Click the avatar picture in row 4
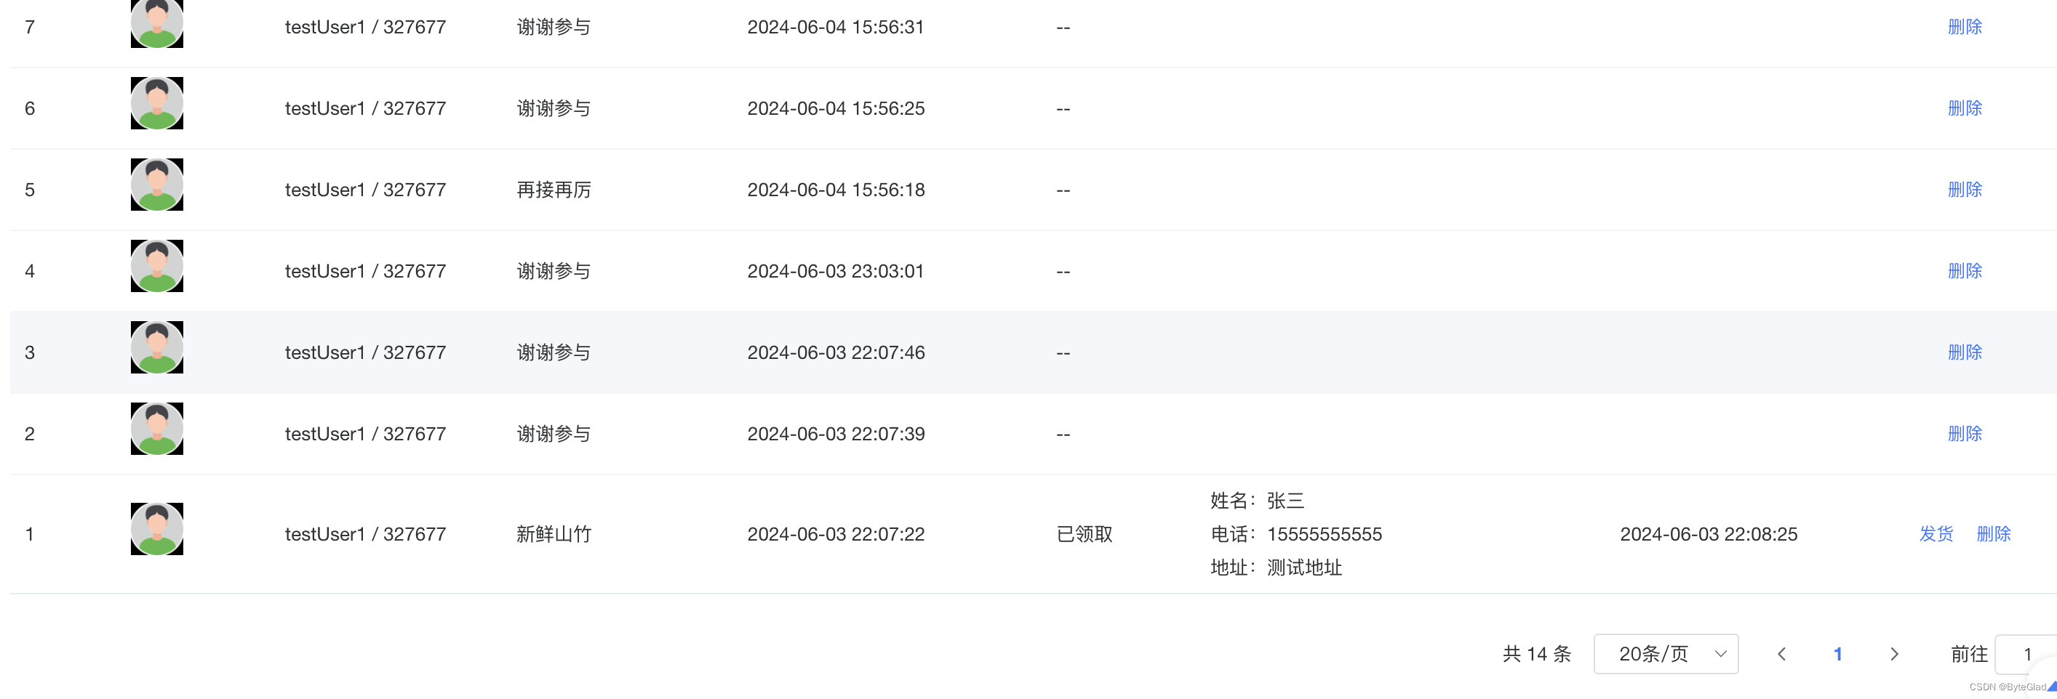 pos(156,267)
